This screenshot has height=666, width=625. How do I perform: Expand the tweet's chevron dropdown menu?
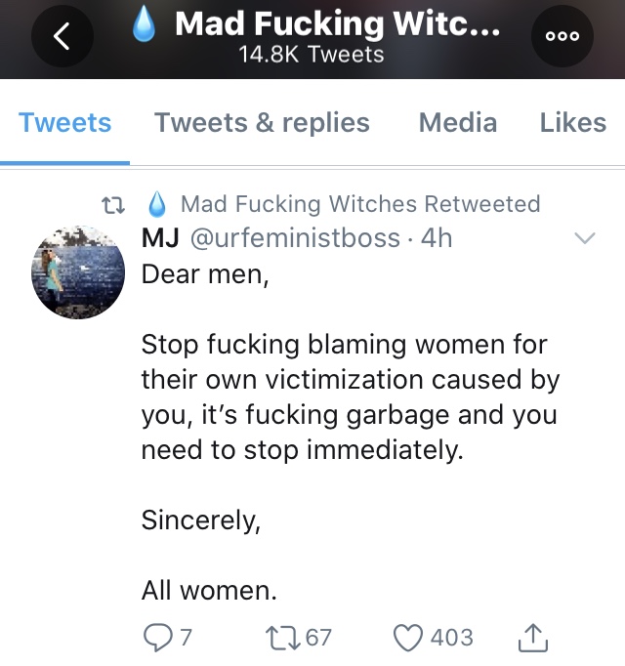pyautogui.click(x=583, y=238)
